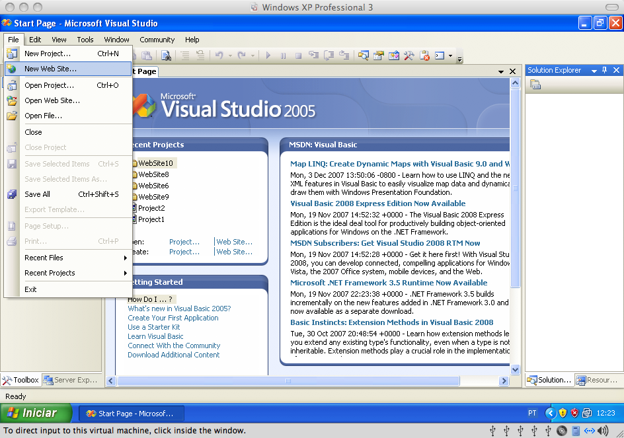Open the Edit menu

pos(35,40)
